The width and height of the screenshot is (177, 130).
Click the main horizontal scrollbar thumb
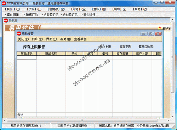[x=82, y=120]
